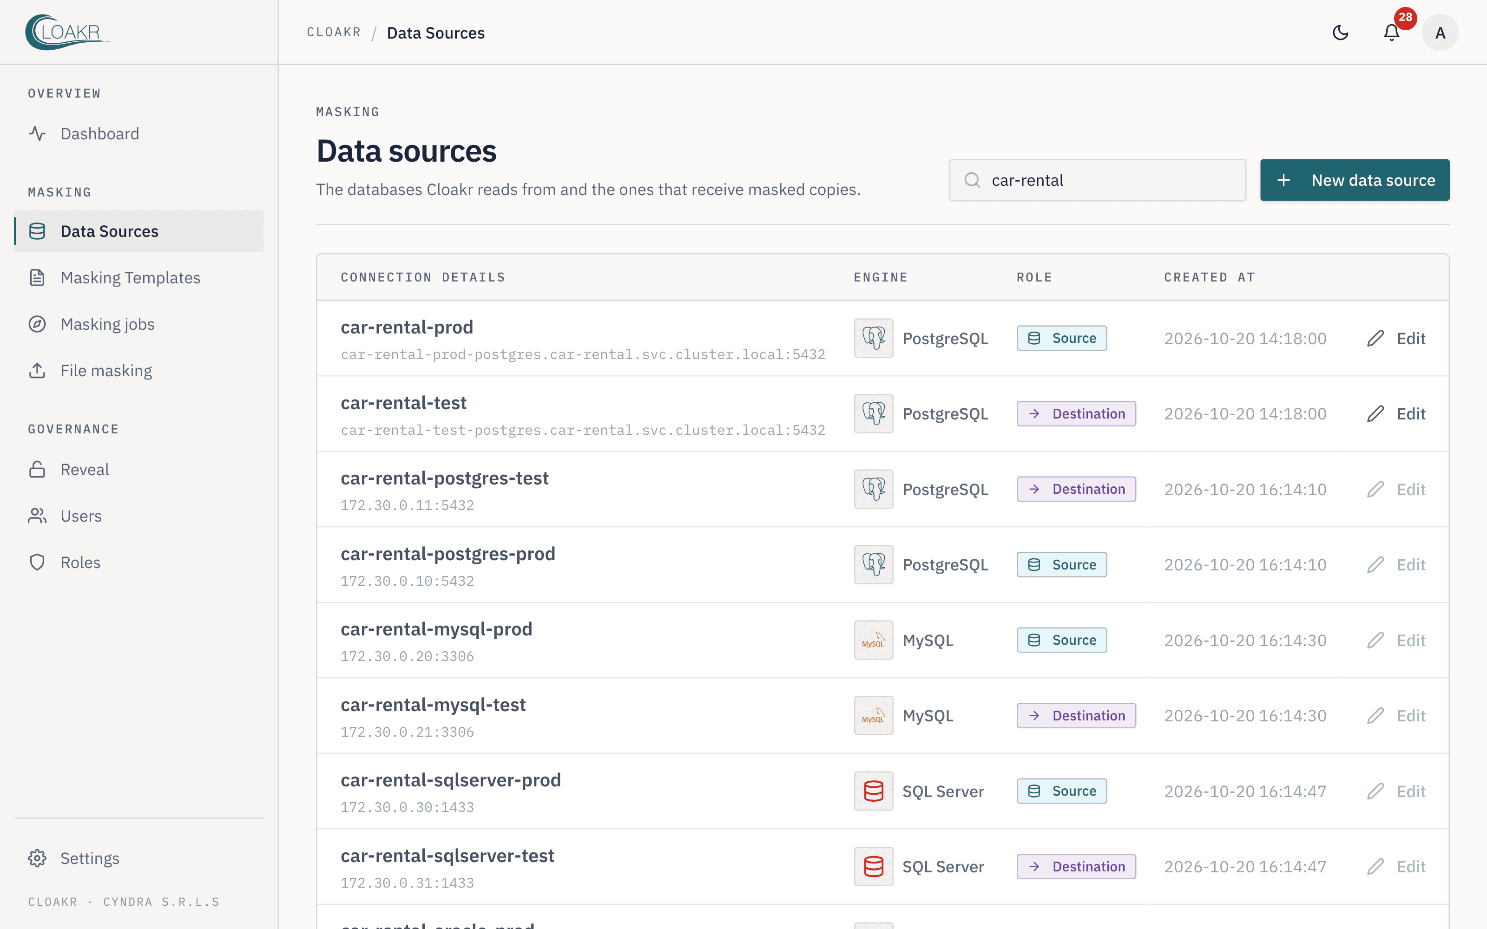Toggle dark mode moon icon
The image size is (1487, 929).
(1340, 33)
